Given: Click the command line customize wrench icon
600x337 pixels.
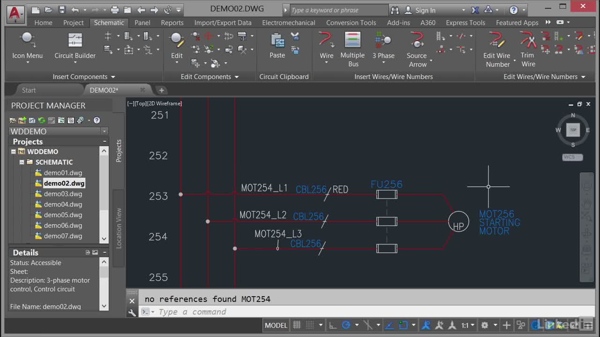Looking at the screenshot, I should pyautogui.click(x=132, y=312).
